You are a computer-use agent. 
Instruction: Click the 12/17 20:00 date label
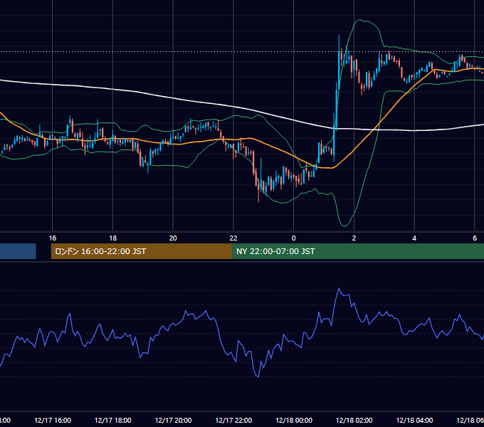click(x=173, y=420)
